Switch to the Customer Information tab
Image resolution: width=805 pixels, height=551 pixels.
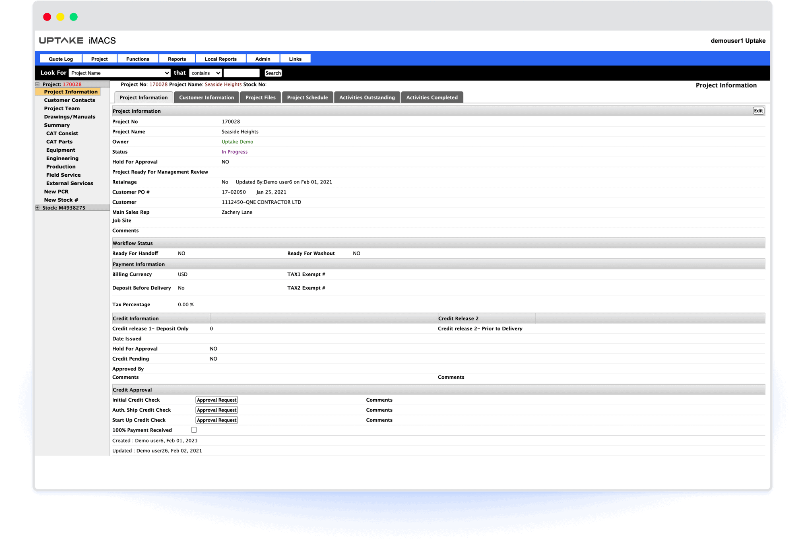click(x=206, y=97)
